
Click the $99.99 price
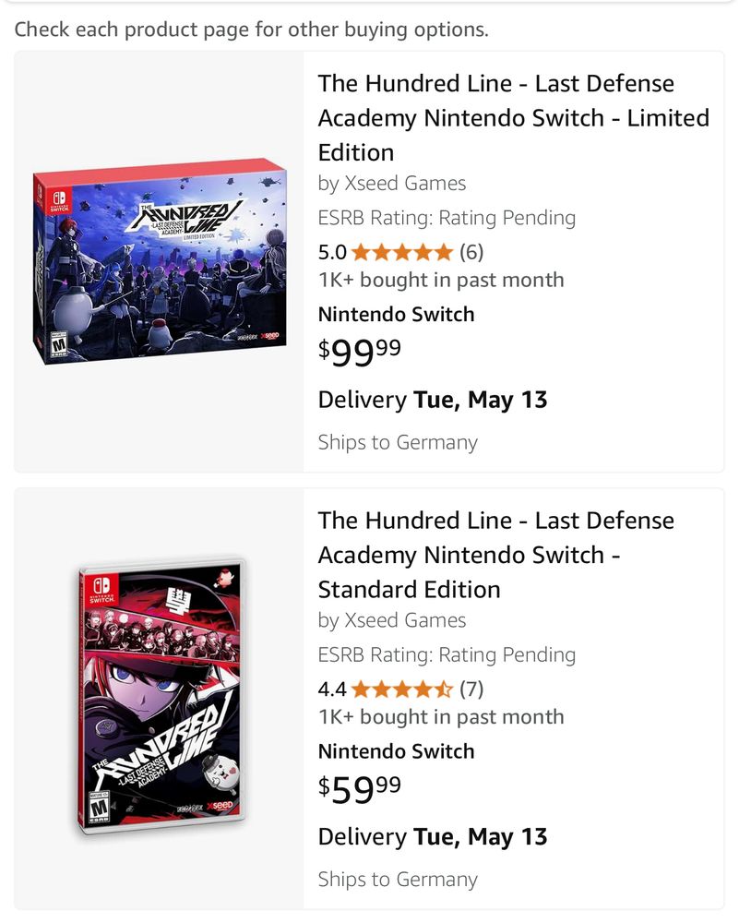tap(360, 352)
